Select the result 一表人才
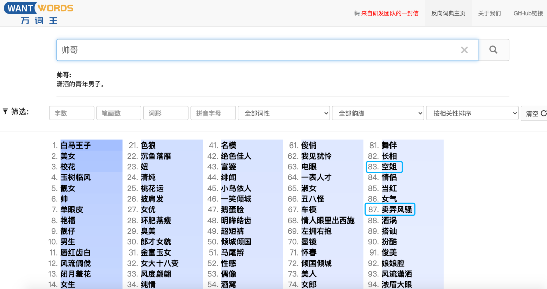This screenshot has width=547, height=289. click(317, 177)
